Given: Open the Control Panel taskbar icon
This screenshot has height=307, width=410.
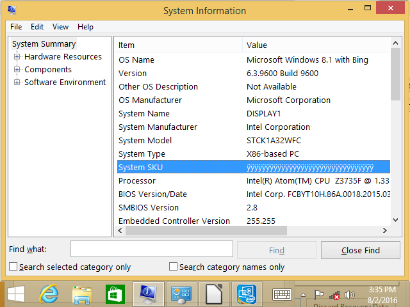Looking at the screenshot, I should (181, 294).
